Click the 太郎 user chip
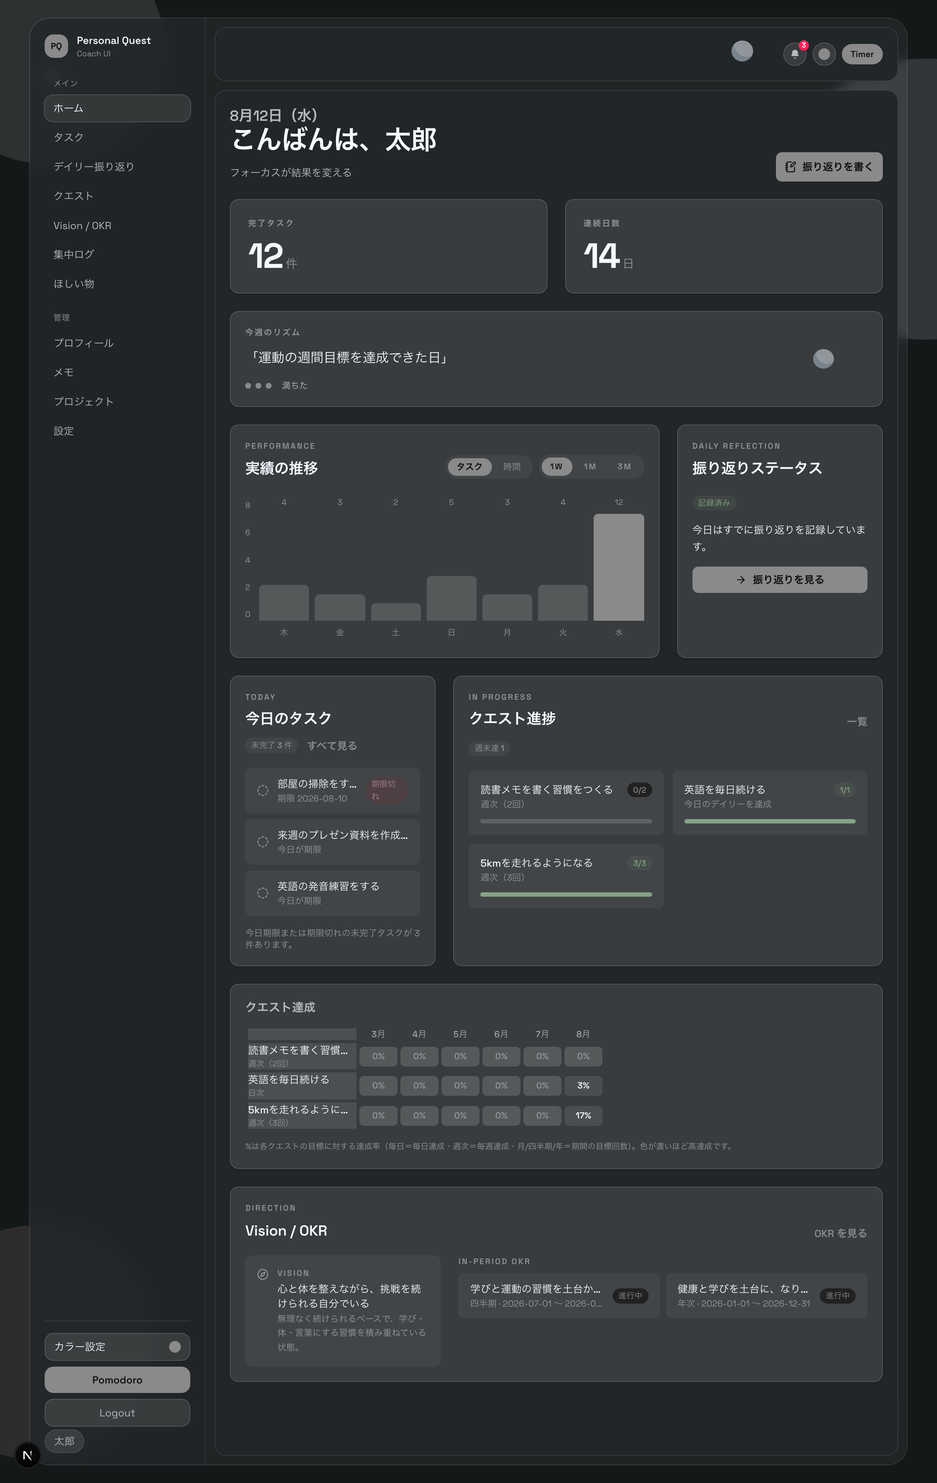 pos(64,1441)
